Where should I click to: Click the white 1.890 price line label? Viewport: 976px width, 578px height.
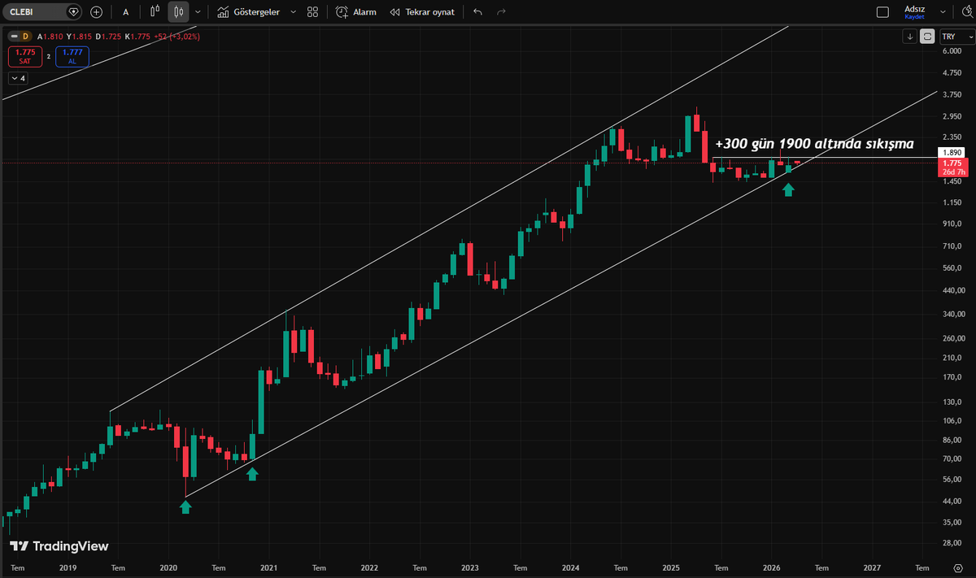951,152
